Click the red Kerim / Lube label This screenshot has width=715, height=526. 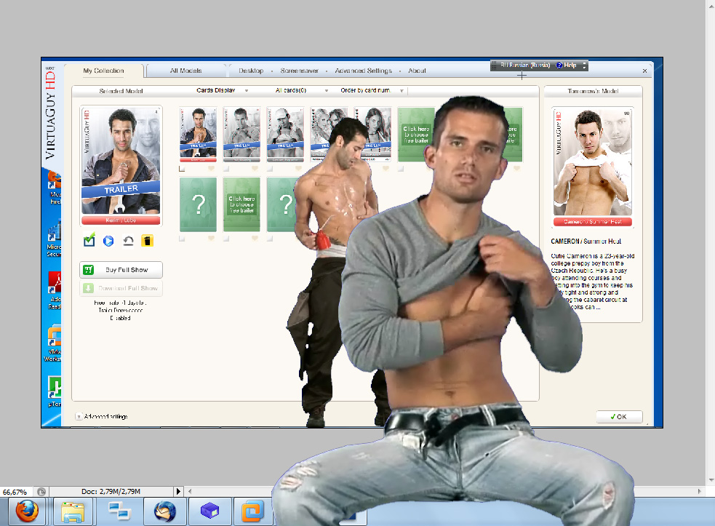[121, 220]
